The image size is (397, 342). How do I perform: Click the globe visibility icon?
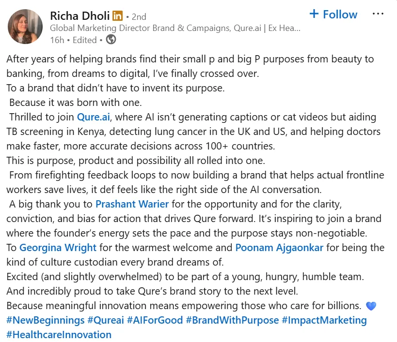pyautogui.click(x=111, y=39)
